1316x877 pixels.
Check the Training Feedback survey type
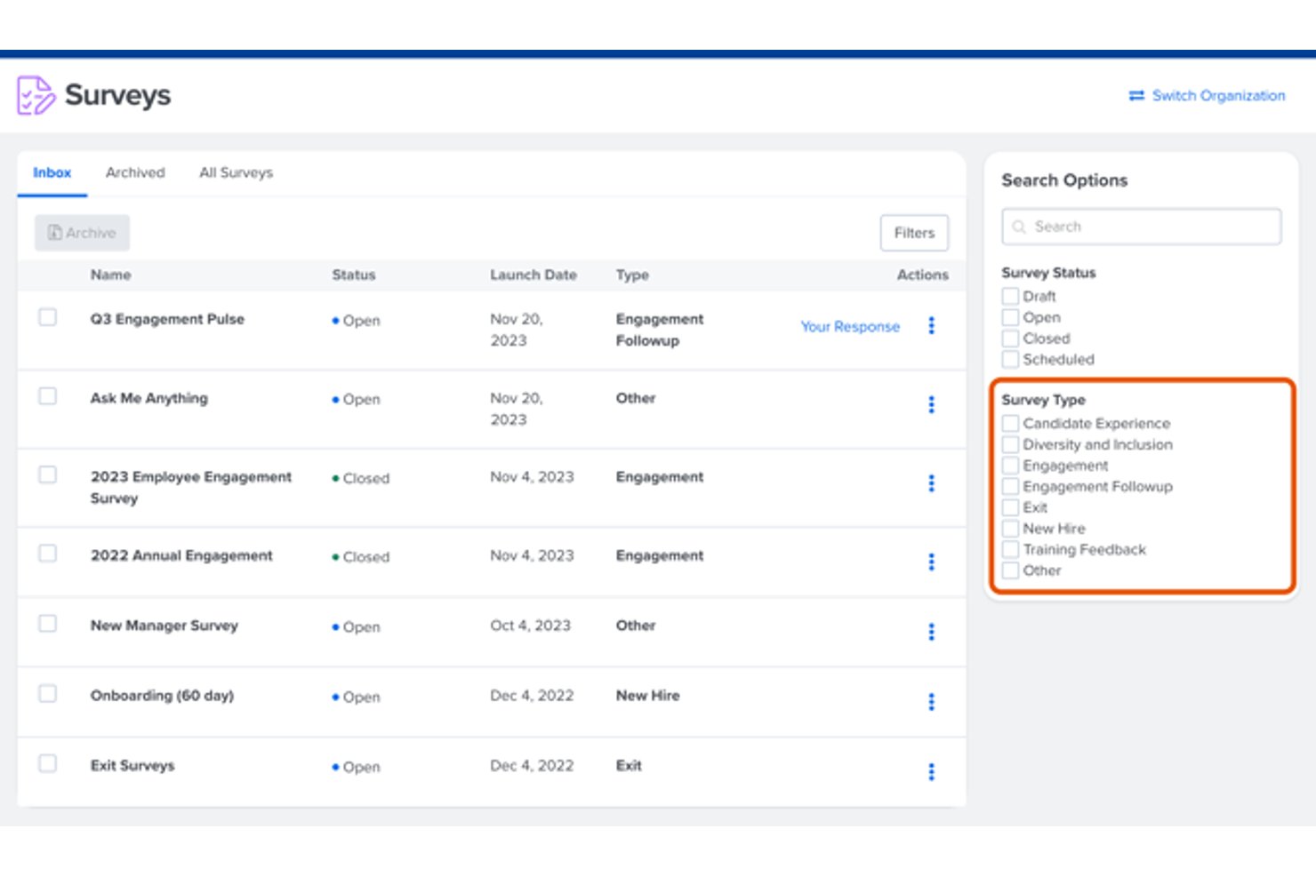coord(1010,549)
